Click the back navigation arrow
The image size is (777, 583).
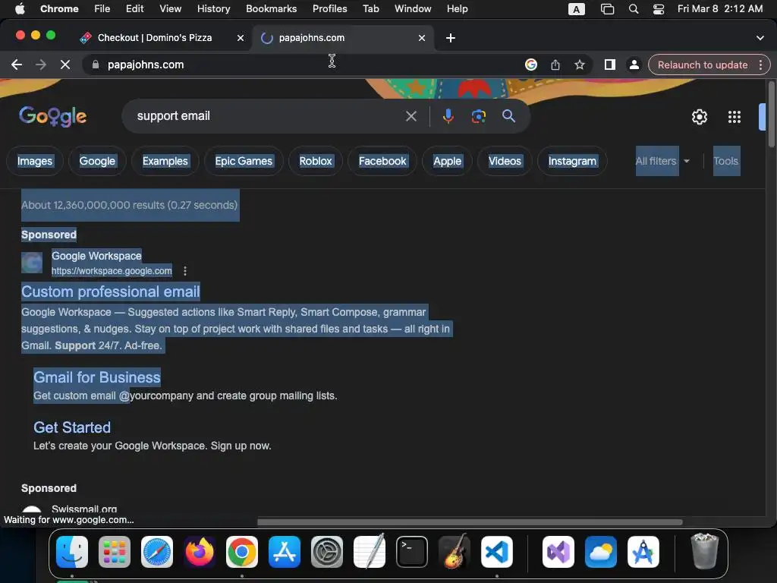tap(17, 65)
